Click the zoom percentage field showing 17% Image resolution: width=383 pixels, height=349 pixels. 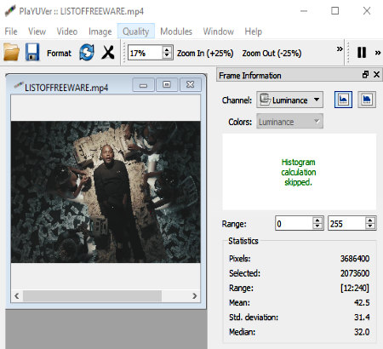145,53
